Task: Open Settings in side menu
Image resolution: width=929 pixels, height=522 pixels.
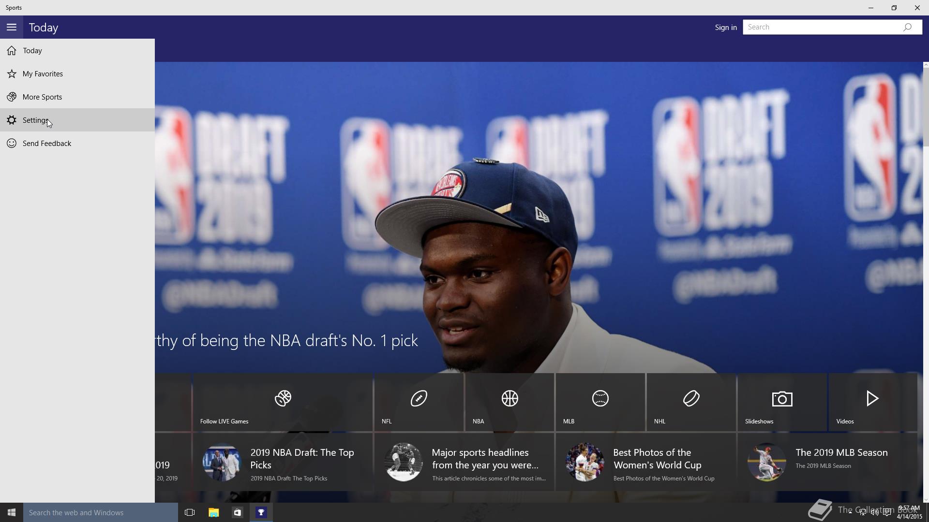Action: (77, 120)
